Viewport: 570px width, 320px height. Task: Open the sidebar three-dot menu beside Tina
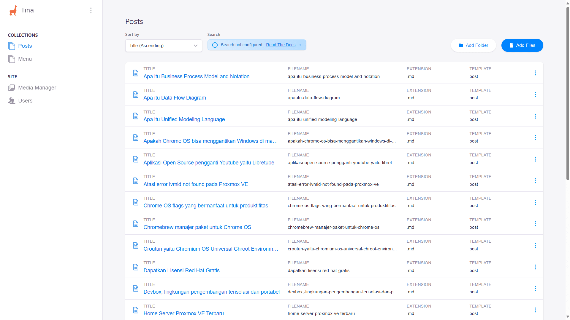tap(91, 10)
